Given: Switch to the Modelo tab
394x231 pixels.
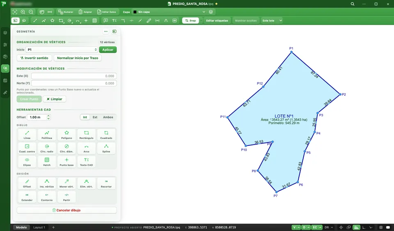Looking at the screenshot, I should 21,227.
